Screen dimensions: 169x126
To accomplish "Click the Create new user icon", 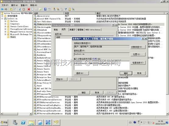I will point(54,9).
